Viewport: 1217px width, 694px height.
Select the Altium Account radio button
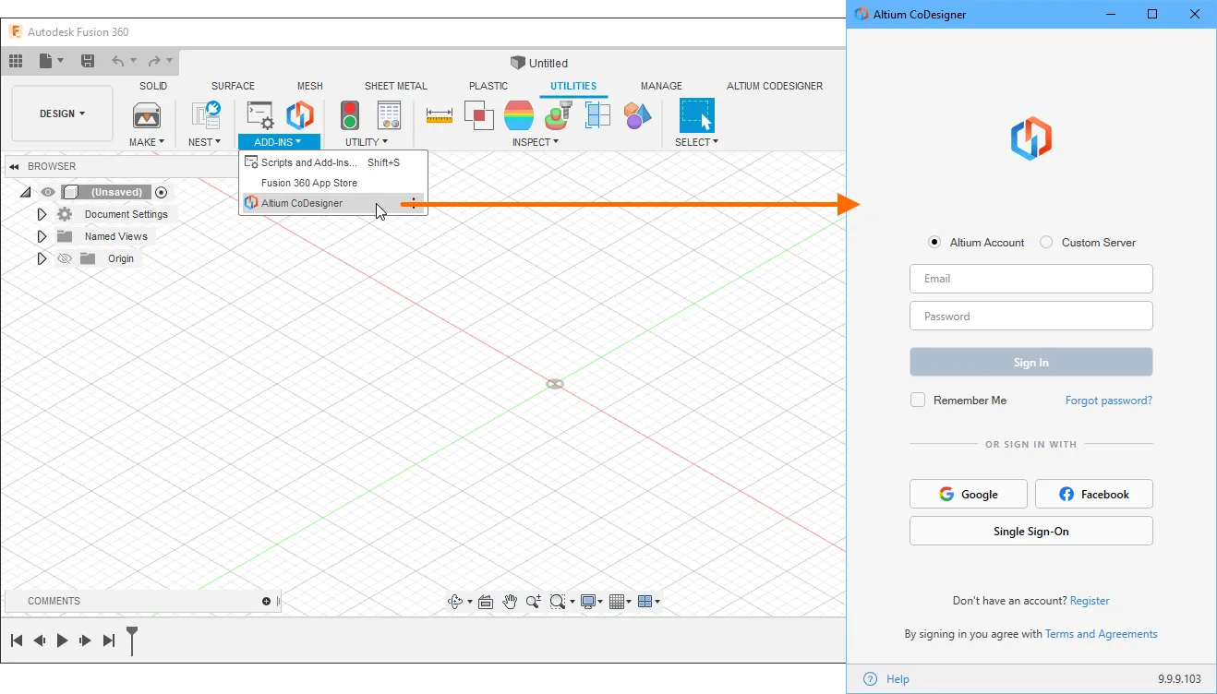934,243
